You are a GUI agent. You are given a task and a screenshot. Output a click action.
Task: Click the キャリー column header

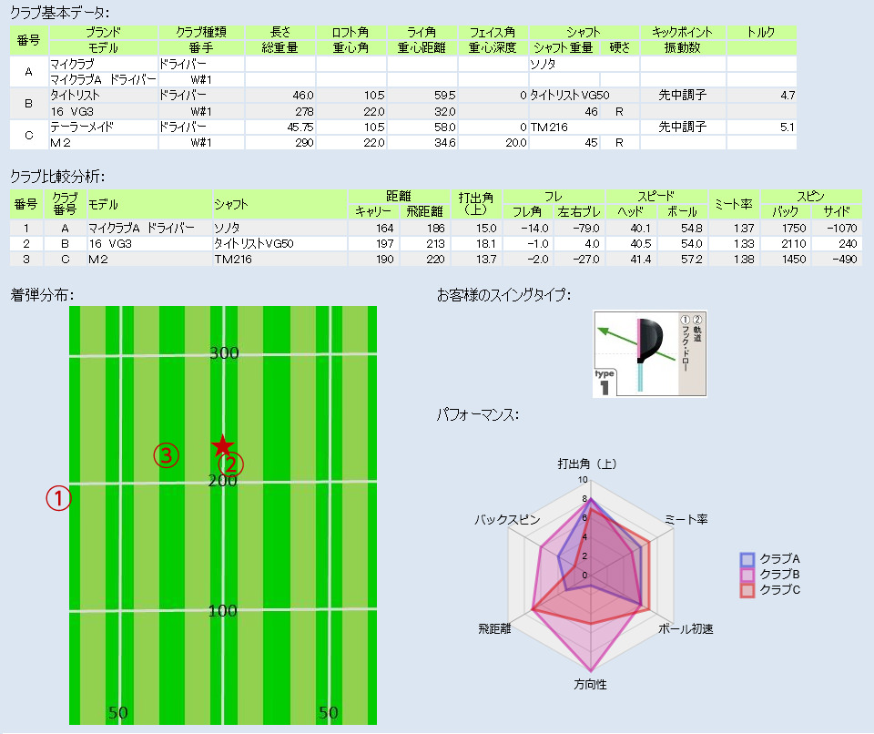pos(373,211)
